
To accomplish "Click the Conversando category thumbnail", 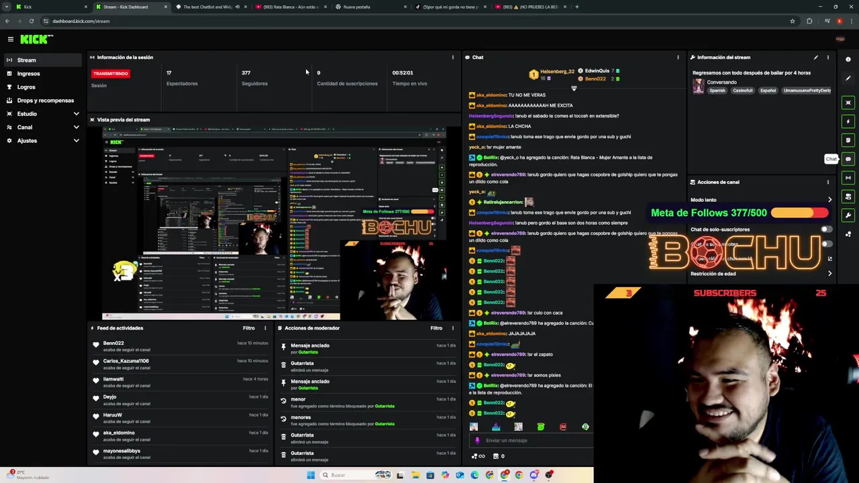I will [x=699, y=87].
